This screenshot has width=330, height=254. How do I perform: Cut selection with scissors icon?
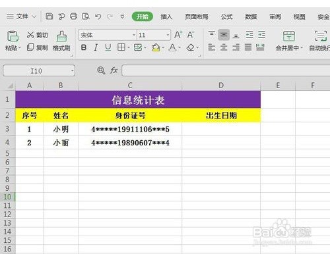pyautogui.click(x=30, y=35)
